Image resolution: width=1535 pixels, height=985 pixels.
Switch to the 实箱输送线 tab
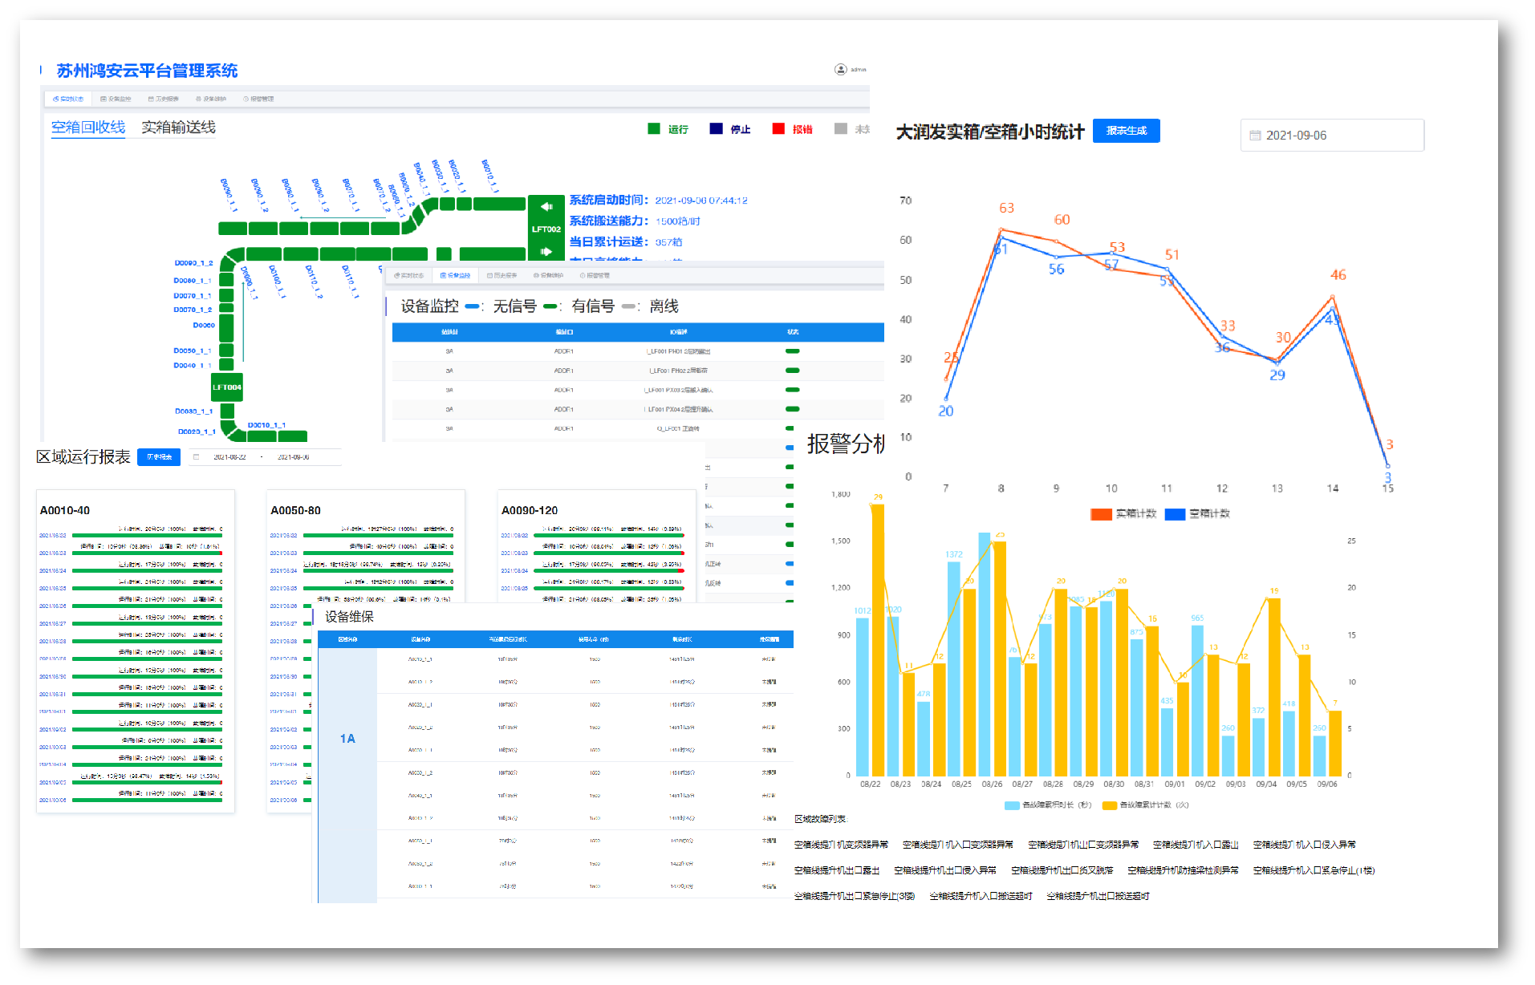point(178,128)
